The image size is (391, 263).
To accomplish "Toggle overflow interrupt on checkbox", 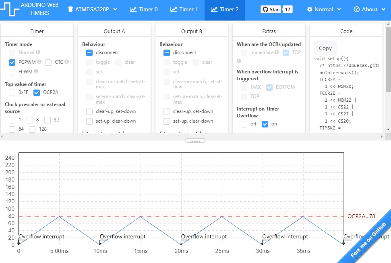I will (x=265, y=124).
